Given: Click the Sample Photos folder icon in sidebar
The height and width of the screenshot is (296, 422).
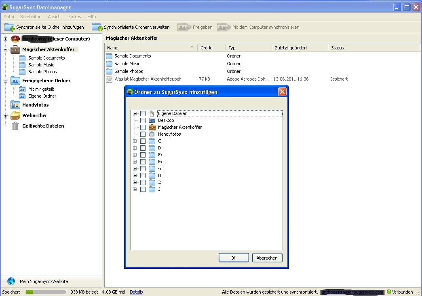Looking at the screenshot, I should click(22, 72).
